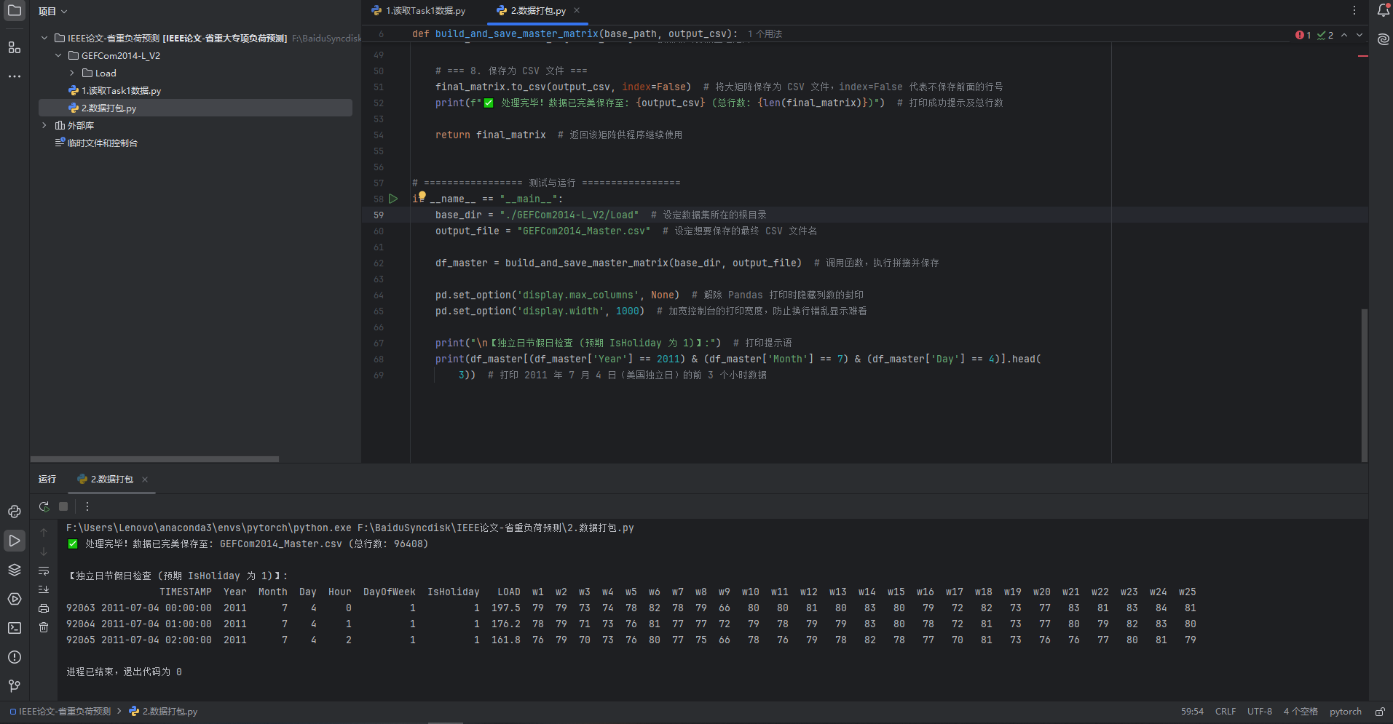Toggle soft-wrap in run console
Screen dimensions: 1393x724
coord(44,570)
